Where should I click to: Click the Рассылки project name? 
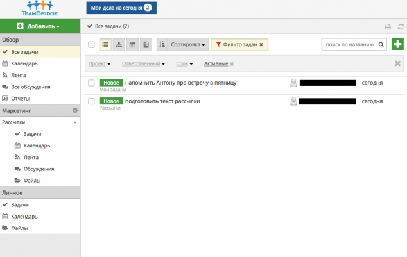pos(13,122)
